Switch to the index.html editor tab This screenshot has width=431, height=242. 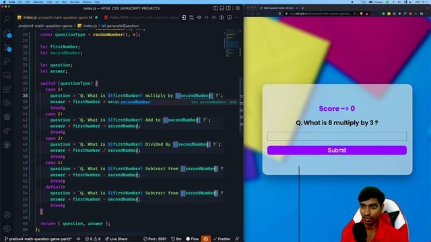coord(141,17)
